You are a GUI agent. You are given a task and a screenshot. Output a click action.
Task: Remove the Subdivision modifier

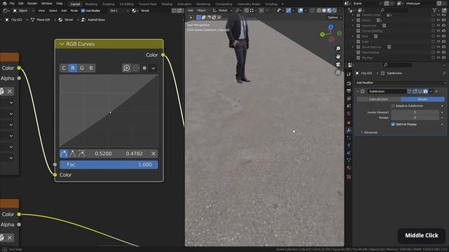[436, 92]
